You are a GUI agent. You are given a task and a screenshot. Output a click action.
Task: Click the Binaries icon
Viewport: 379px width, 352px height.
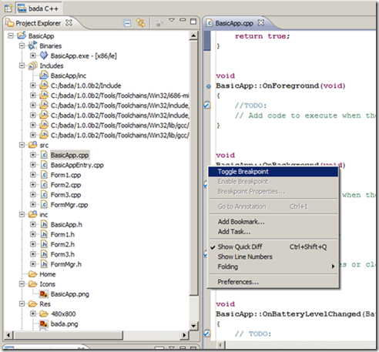pos(32,45)
